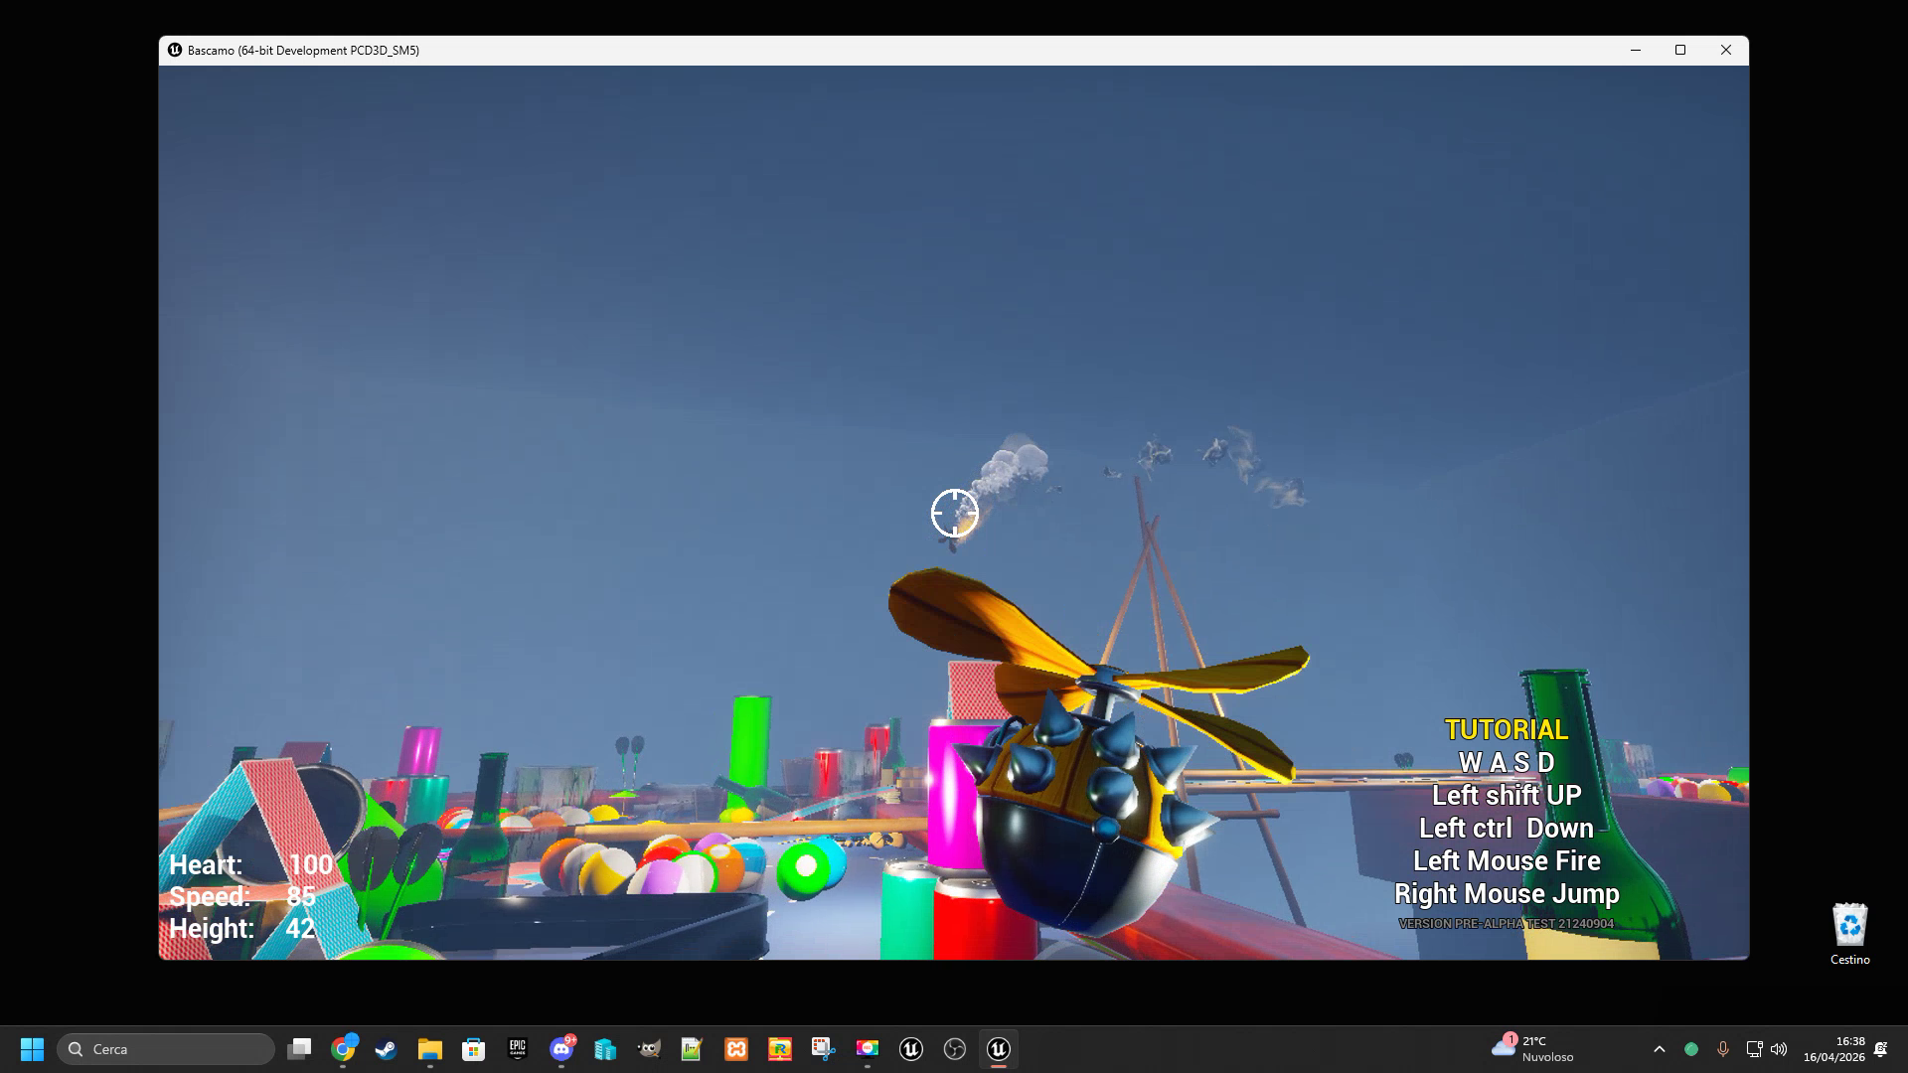Viewport: 1908px width, 1073px height.
Task: Open Task View from taskbar
Action: (x=299, y=1049)
